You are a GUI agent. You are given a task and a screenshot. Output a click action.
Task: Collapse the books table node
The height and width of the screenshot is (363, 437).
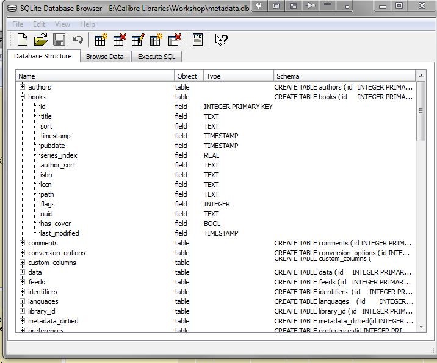(23, 97)
